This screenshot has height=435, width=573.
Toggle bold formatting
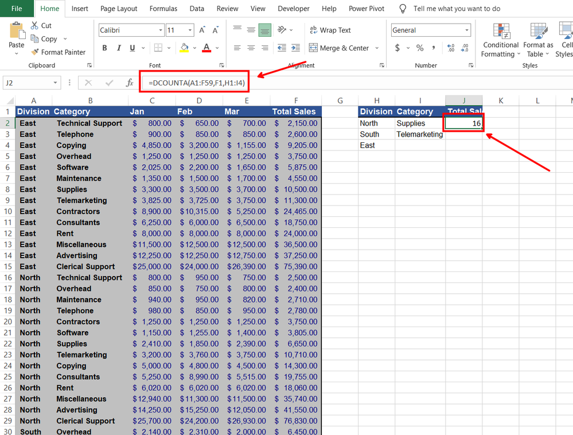(104, 48)
